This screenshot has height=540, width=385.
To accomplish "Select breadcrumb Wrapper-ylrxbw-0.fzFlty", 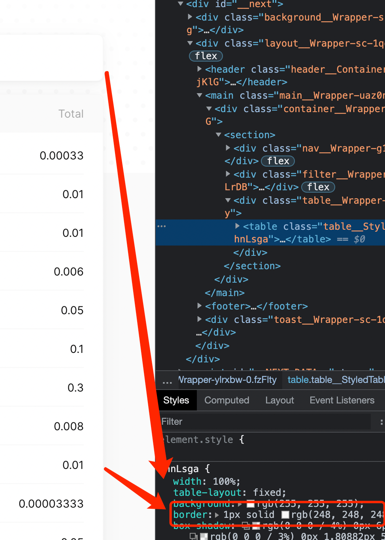I will pyautogui.click(x=227, y=380).
